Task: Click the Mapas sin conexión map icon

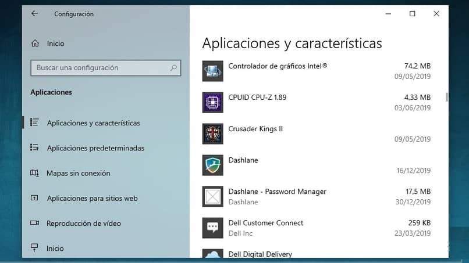Action: click(x=34, y=173)
